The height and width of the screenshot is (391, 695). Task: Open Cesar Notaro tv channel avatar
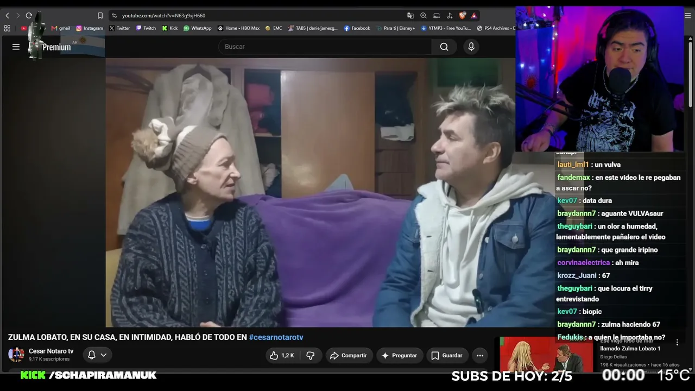[x=16, y=355]
